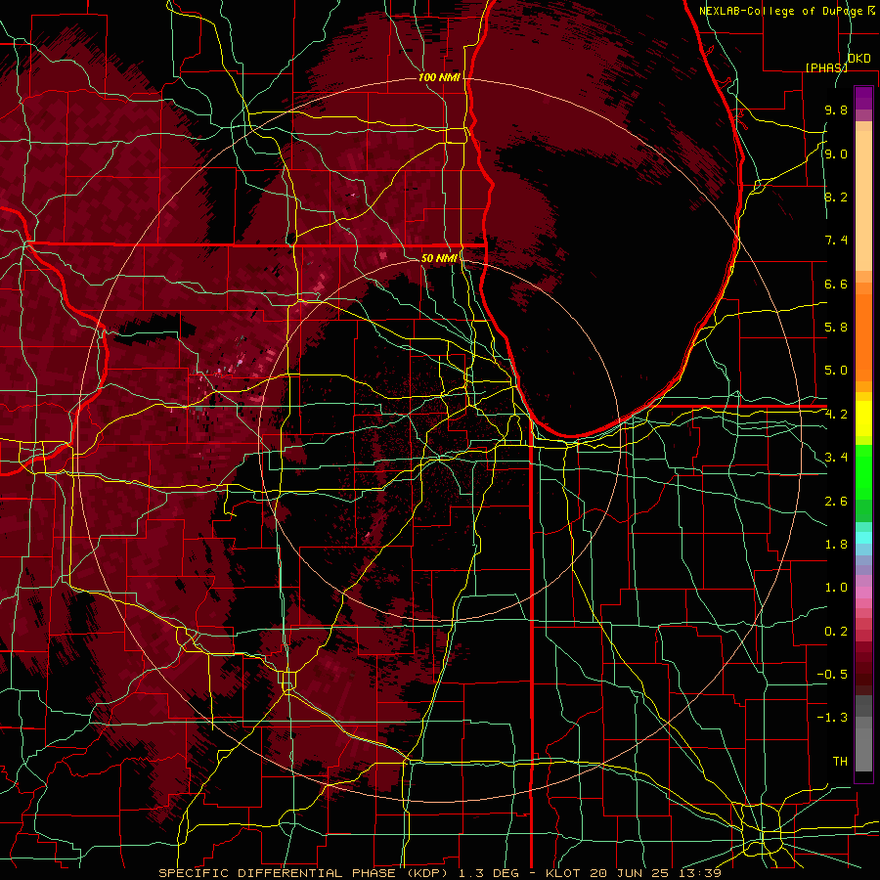
Task: Pick the bright yellow color scale segment
Action: (x=863, y=418)
